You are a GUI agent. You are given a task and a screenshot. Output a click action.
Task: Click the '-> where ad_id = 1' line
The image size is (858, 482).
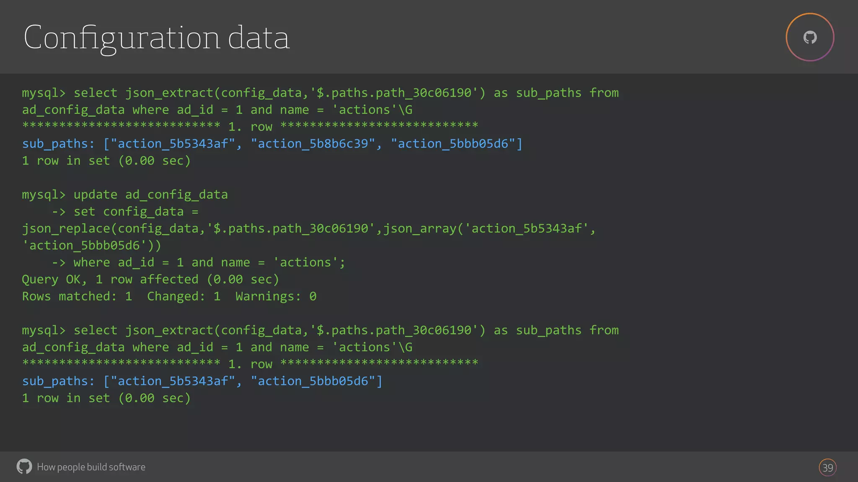pos(199,263)
